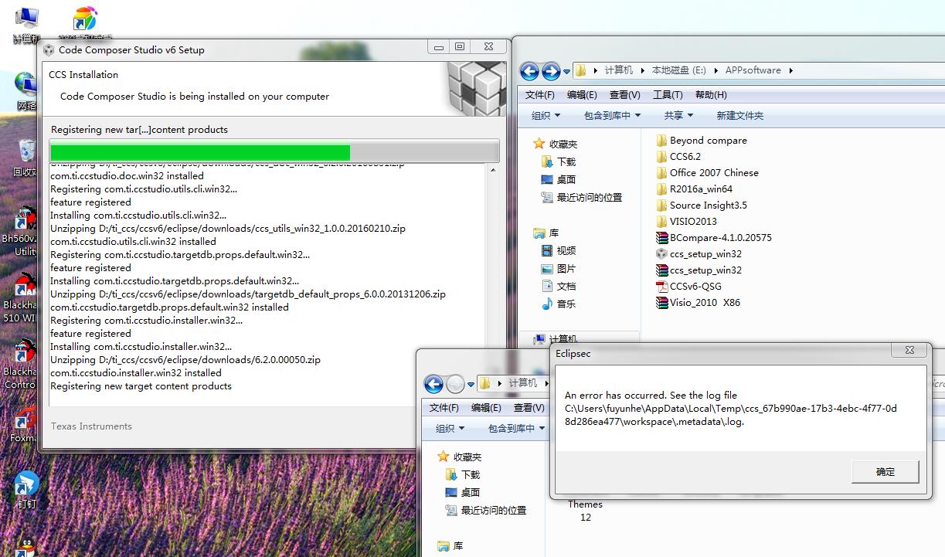Screen dimensions: 945x557
Task: Click the Texas Instruments label
Action: coord(91,426)
